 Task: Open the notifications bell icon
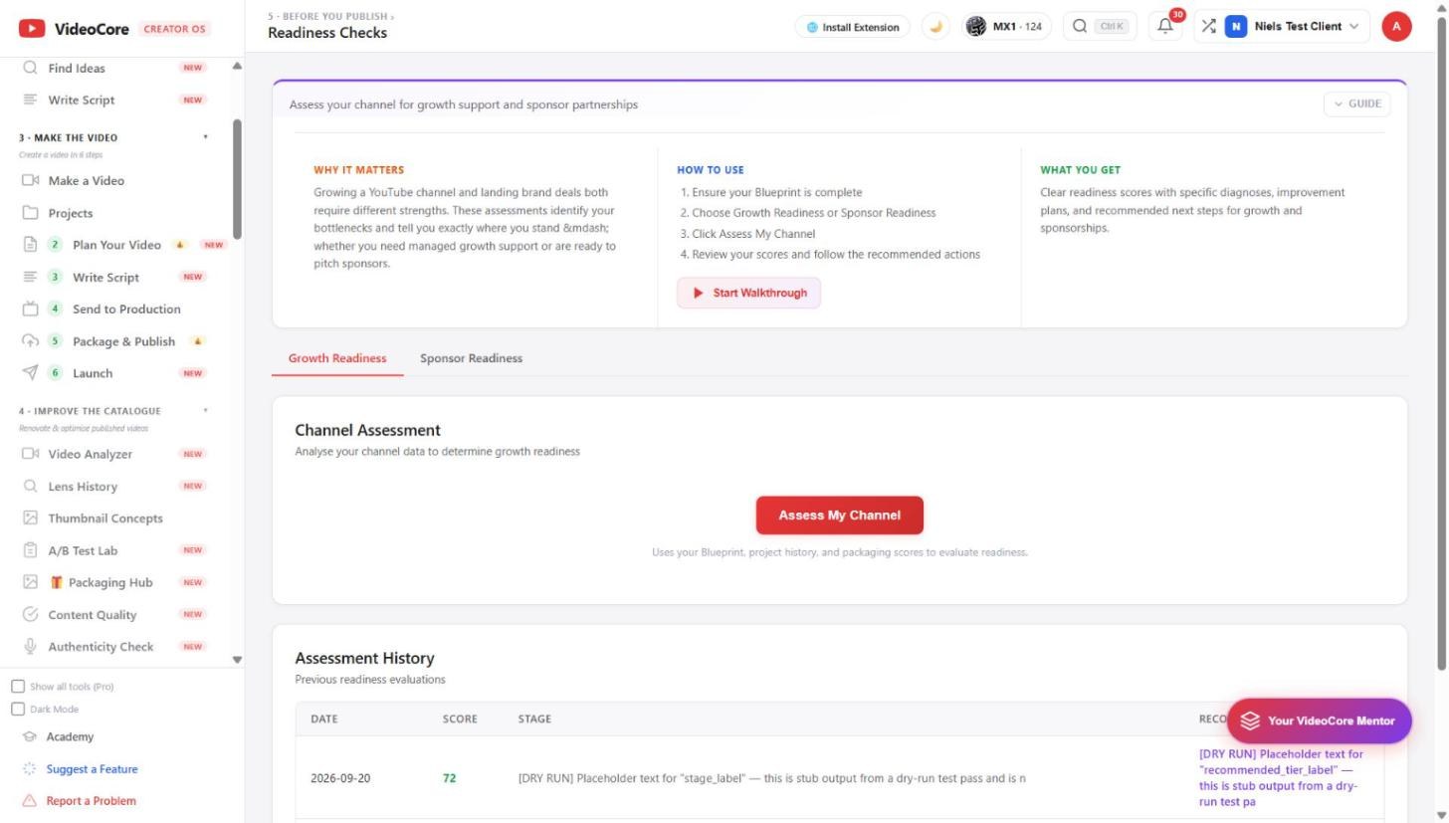tap(1165, 27)
